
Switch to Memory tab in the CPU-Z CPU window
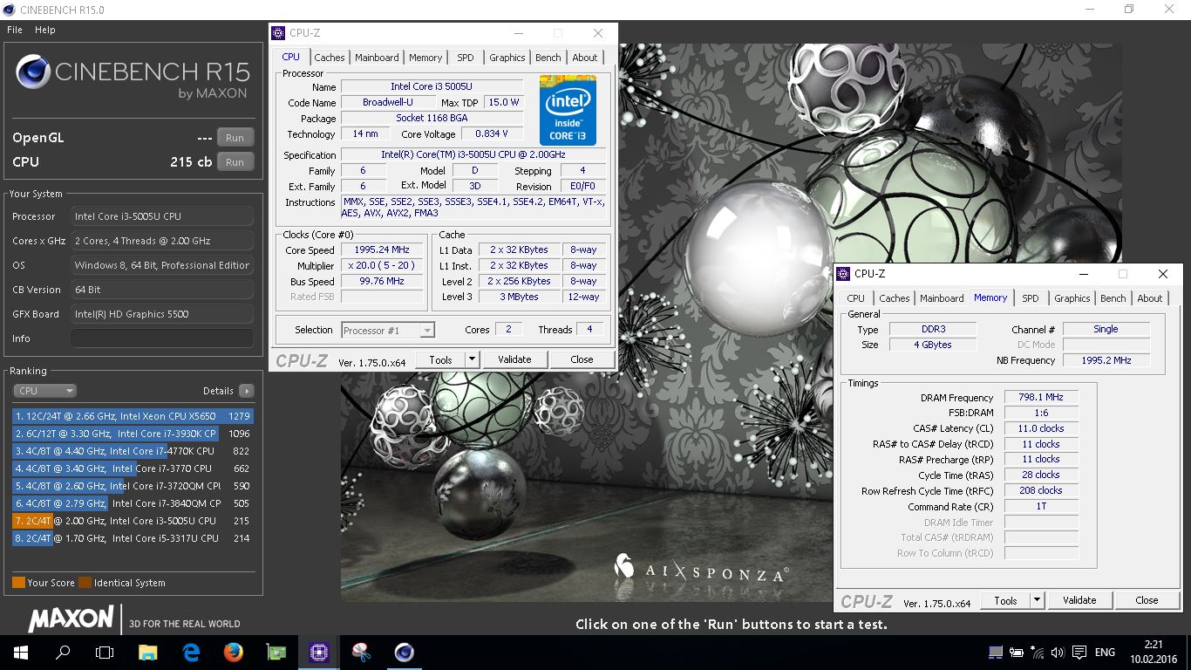(425, 58)
